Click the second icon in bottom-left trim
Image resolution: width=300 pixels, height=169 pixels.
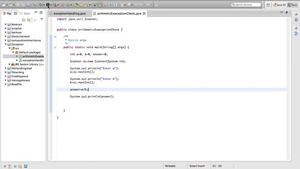click(10, 166)
